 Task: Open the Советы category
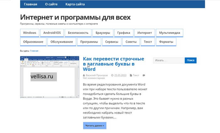(131, 42)
